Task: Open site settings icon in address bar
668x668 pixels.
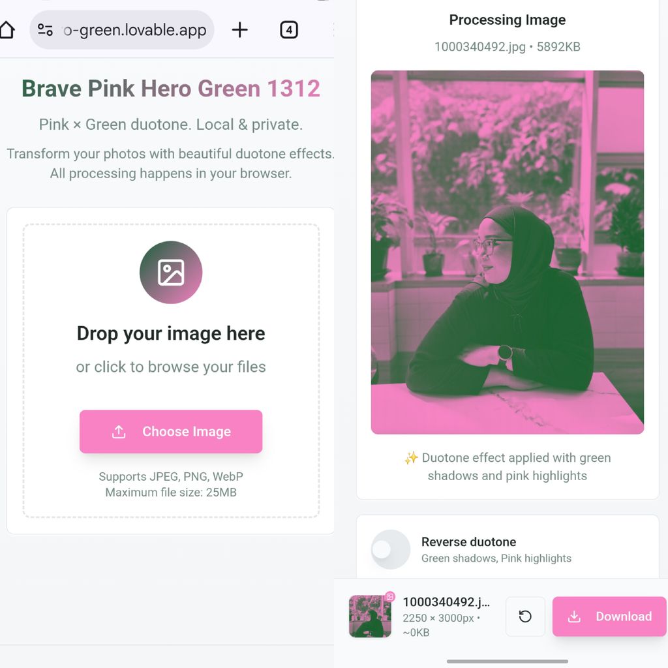Action: (x=45, y=30)
